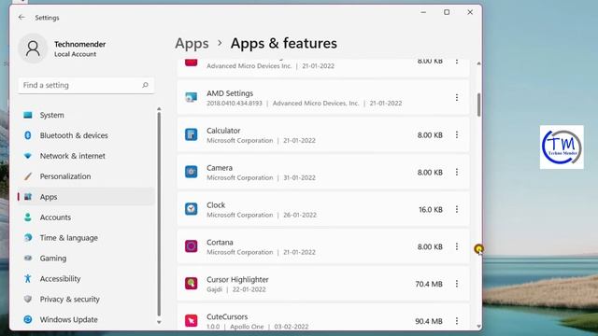This screenshot has height=336, width=598.
Task: Open Accessibility settings
Action: pyautogui.click(x=86, y=279)
